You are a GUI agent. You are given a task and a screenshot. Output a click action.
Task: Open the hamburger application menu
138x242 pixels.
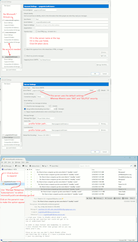(x=135, y=166)
